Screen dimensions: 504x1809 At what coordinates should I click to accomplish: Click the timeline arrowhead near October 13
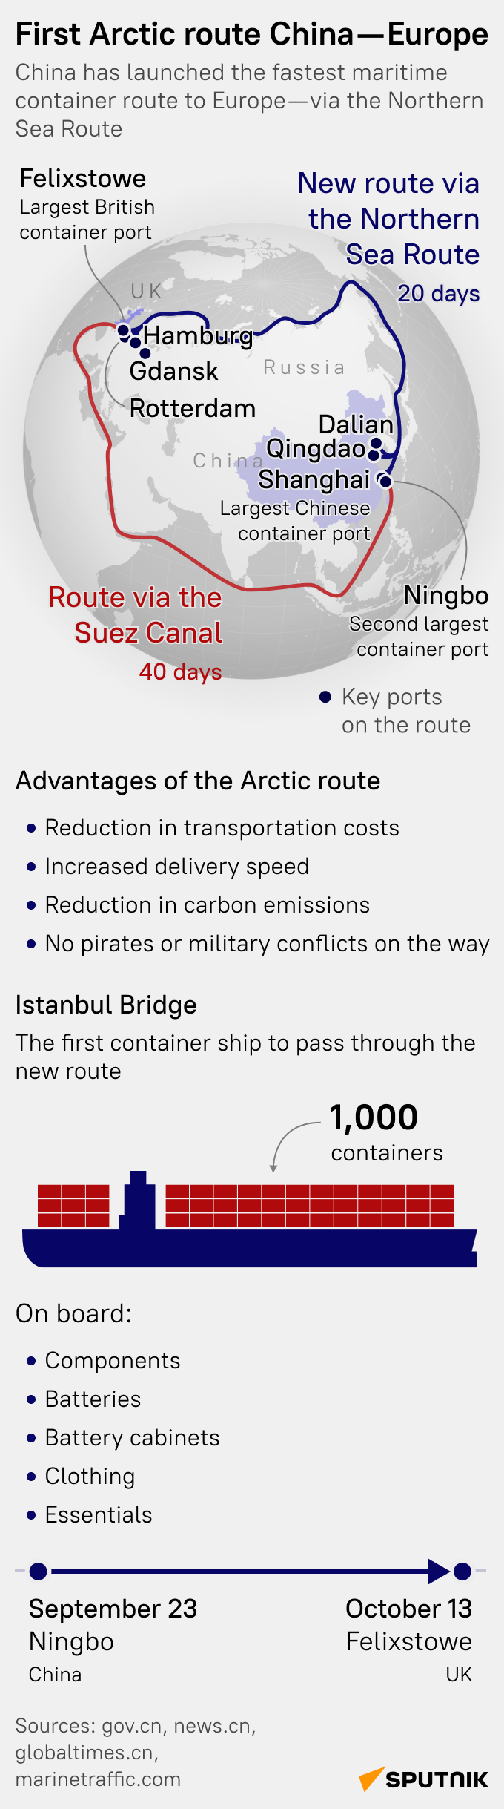(438, 1571)
